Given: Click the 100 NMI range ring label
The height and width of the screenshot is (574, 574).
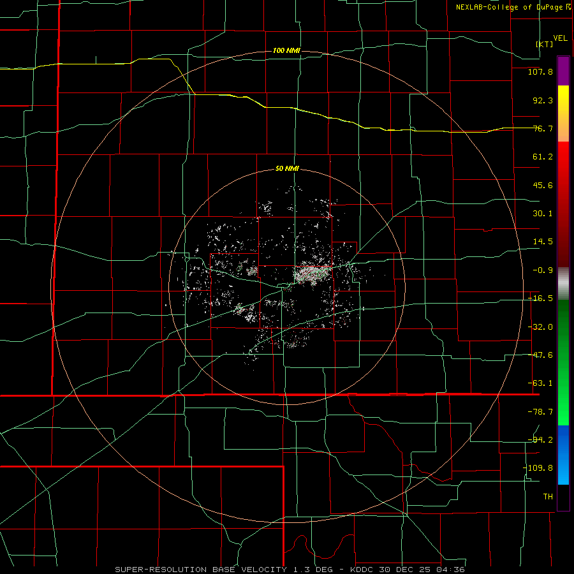Looking at the screenshot, I should 286,50.
